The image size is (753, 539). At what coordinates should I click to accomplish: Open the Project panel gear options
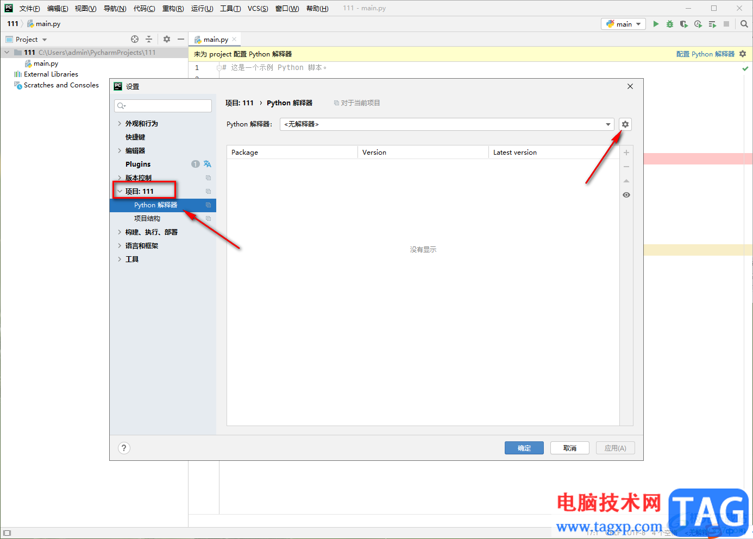click(x=167, y=39)
